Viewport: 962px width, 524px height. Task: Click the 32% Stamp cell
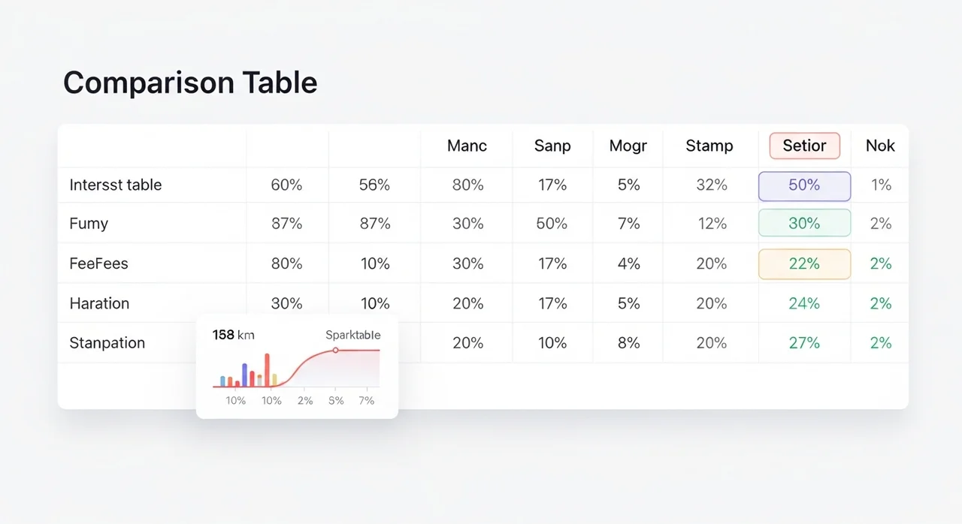coord(711,185)
